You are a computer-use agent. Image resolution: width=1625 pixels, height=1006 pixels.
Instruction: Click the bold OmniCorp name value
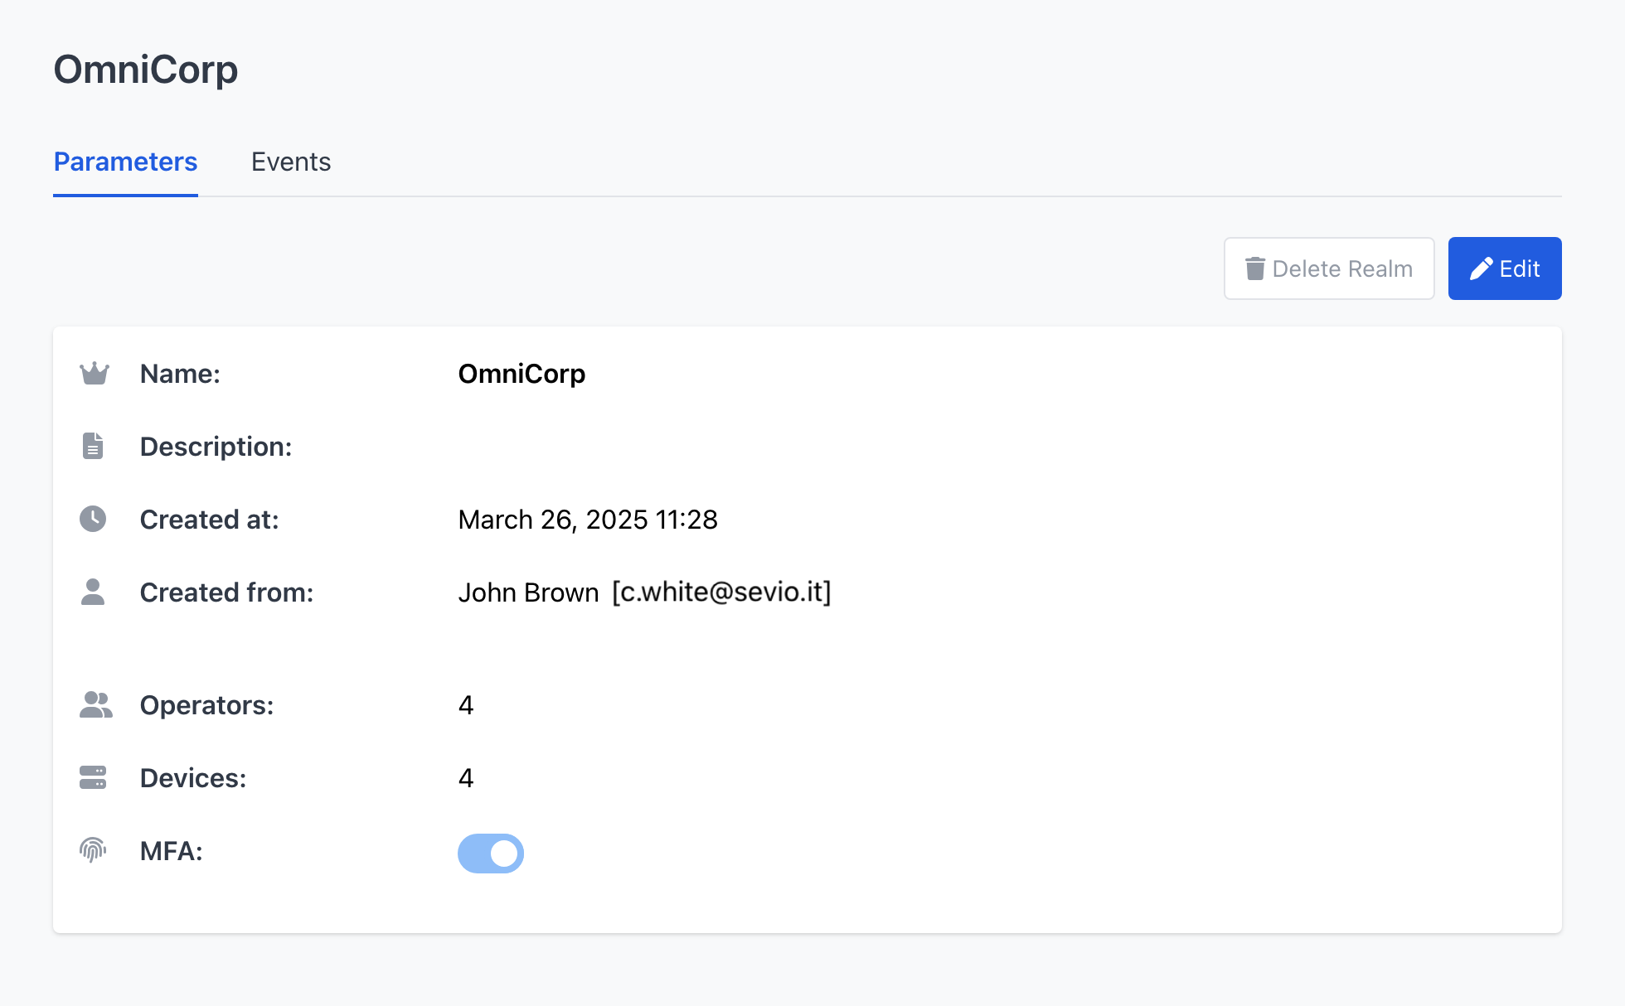(521, 374)
